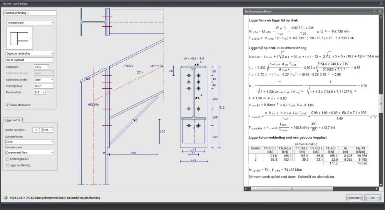Click the 170 plate width dimension

click(x=194, y=160)
